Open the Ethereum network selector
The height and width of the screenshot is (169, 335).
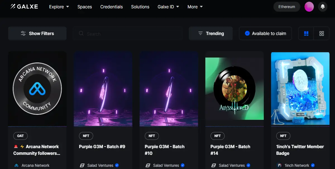(x=287, y=7)
